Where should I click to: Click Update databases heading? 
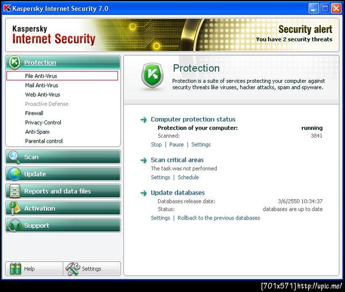click(178, 192)
